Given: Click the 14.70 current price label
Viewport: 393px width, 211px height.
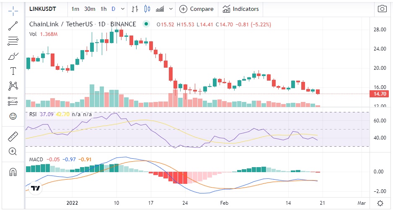Looking at the screenshot, I should pos(380,94).
